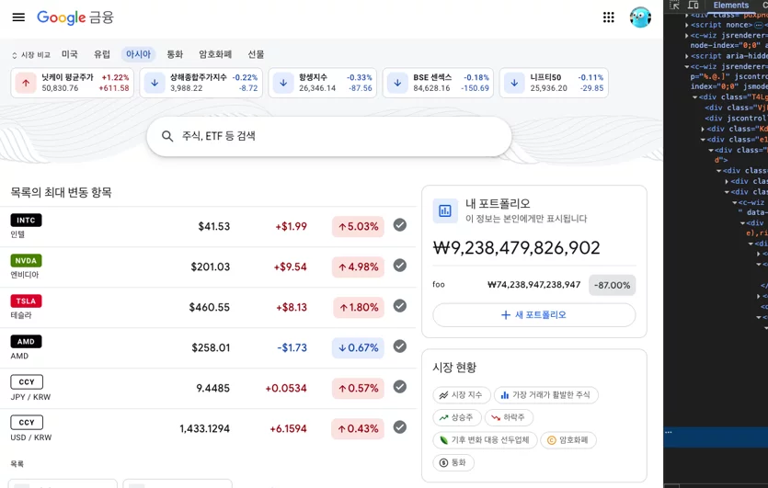Click the 1.80% change badge
The width and height of the screenshot is (768, 488).
click(358, 307)
